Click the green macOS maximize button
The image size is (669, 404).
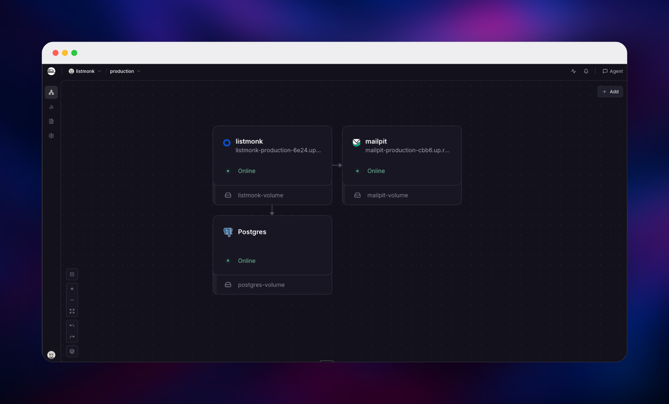pyautogui.click(x=74, y=53)
